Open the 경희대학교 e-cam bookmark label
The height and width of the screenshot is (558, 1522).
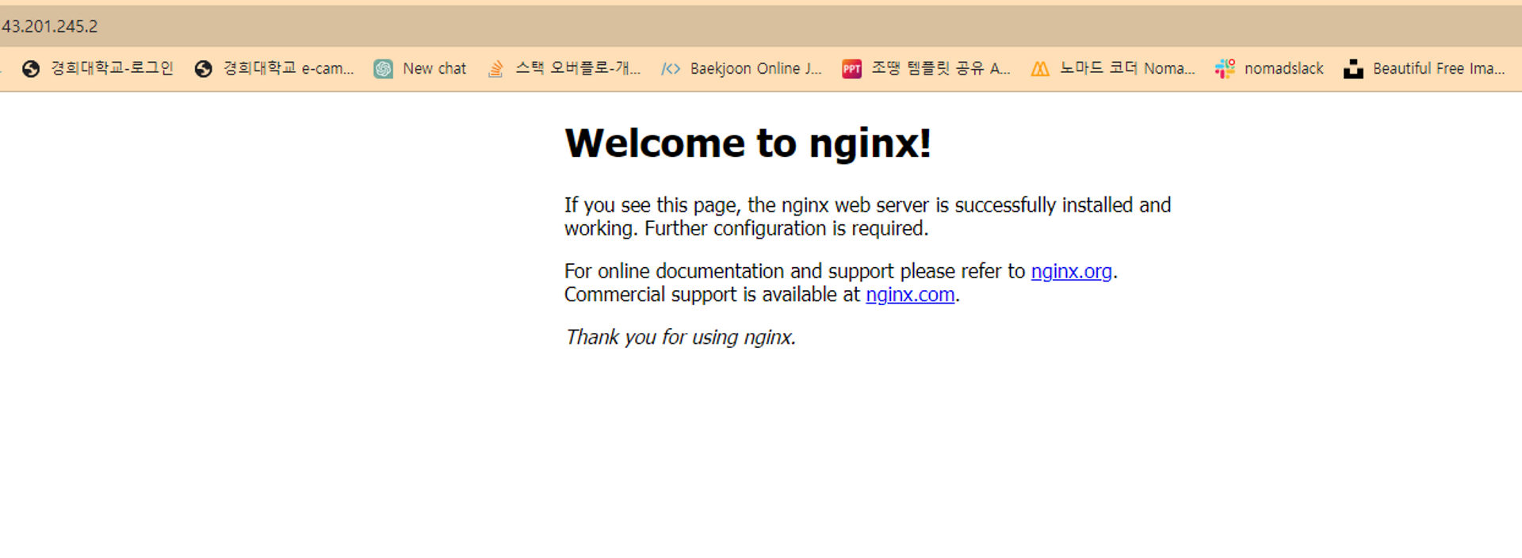[289, 68]
